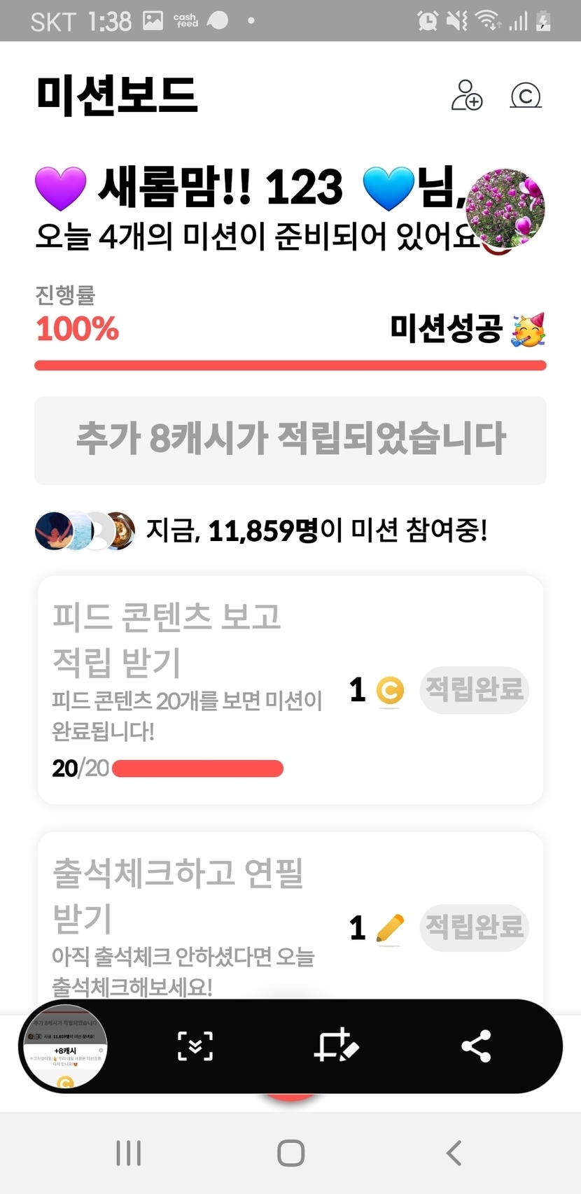This screenshot has width=581, height=1194.
Task: Tap the red mission progress bar
Action: pos(290,365)
